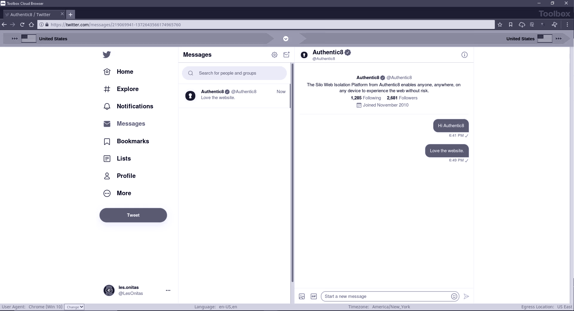Click the Language en-US,en status entry

pyautogui.click(x=216, y=307)
